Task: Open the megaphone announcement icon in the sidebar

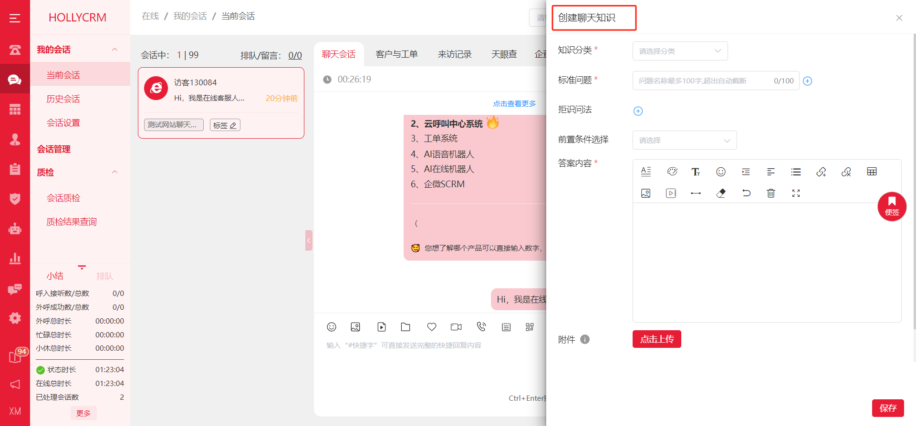Action: [x=15, y=384]
